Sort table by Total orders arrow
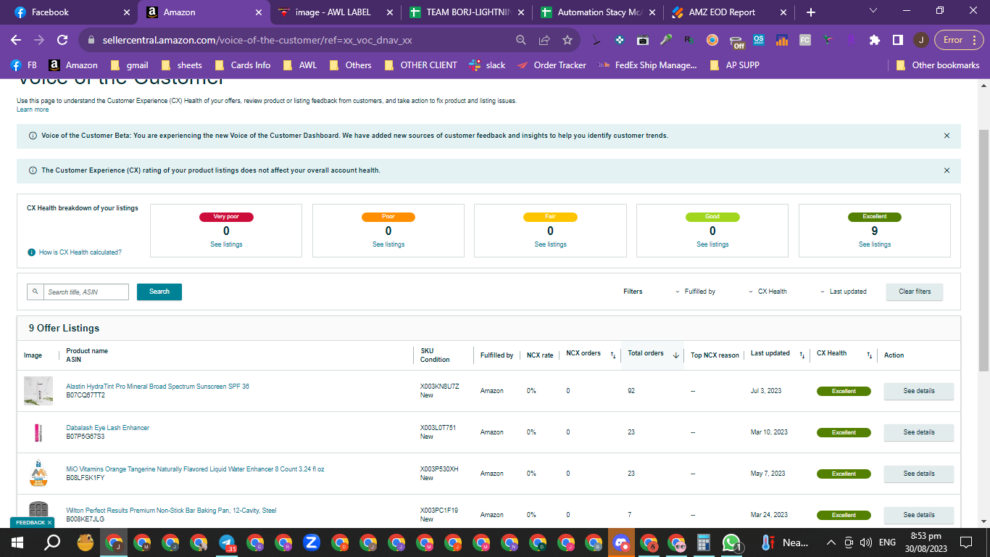This screenshot has width=990, height=557. pos(676,355)
